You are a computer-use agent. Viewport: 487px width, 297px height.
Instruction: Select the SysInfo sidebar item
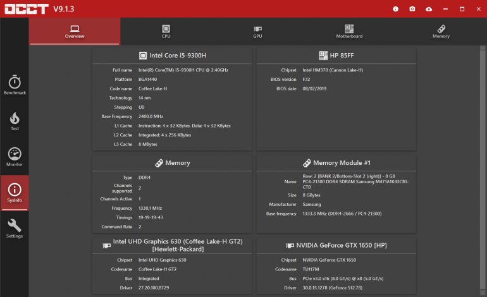[x=15, y=193]
